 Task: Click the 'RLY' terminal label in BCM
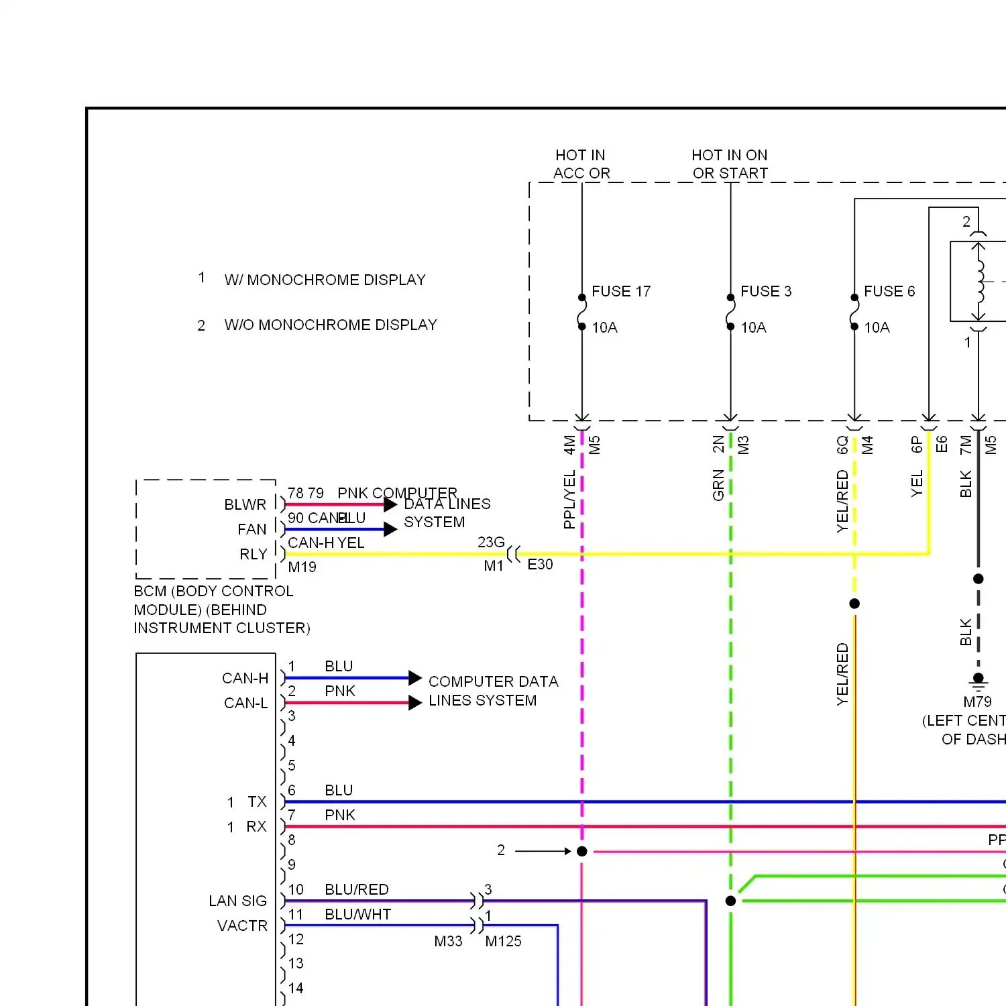(x=254, y=554)
